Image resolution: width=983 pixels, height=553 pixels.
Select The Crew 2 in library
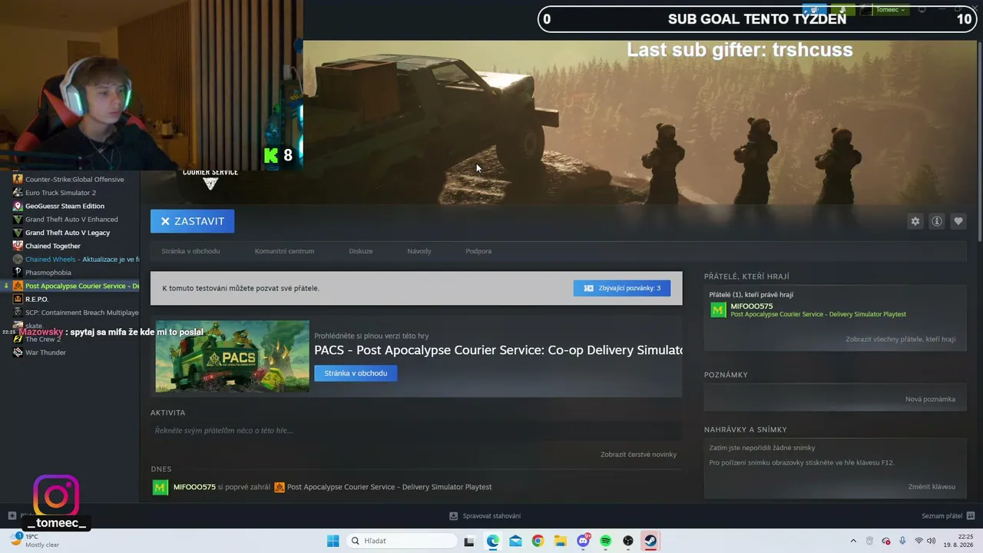point(43,339)
